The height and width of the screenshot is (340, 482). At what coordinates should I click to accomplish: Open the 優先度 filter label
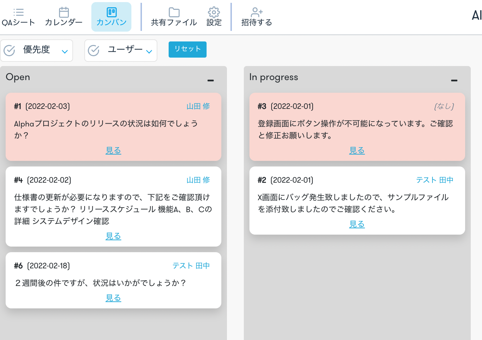[37, 50]
